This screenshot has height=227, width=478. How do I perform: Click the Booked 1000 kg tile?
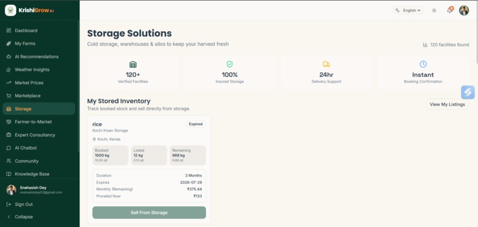coord(110,155)
